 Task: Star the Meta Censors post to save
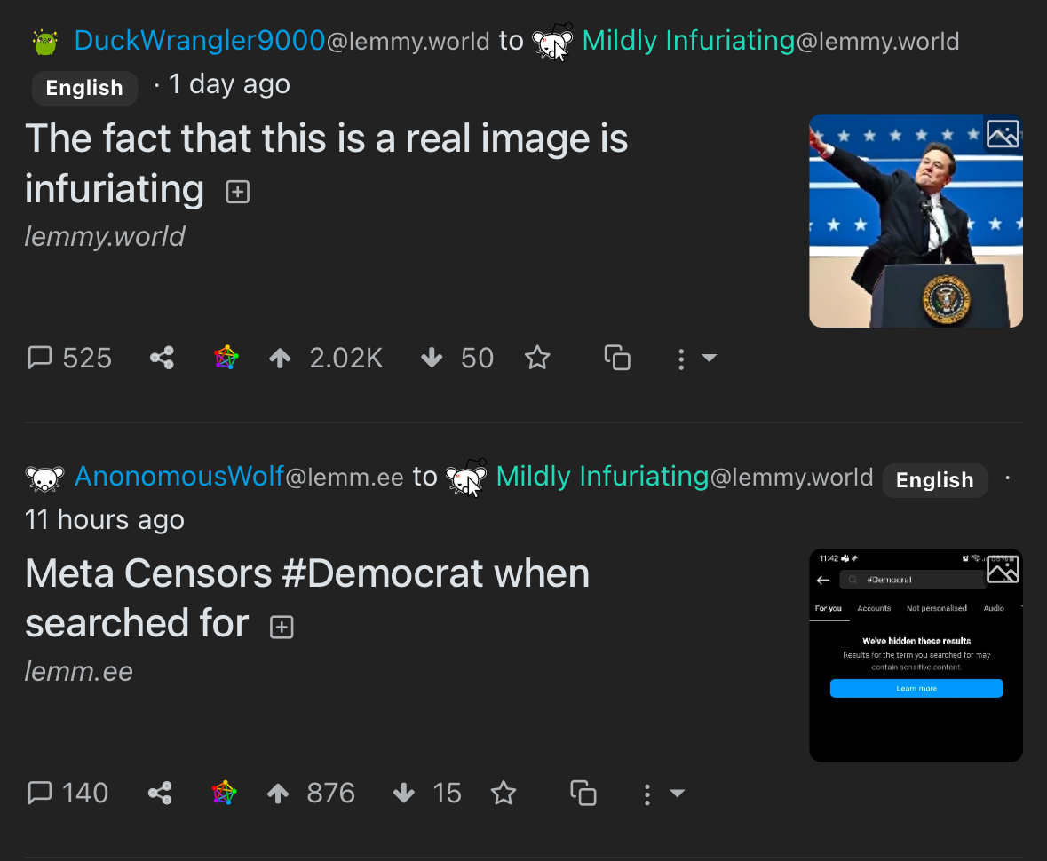(x=504, y=793)
